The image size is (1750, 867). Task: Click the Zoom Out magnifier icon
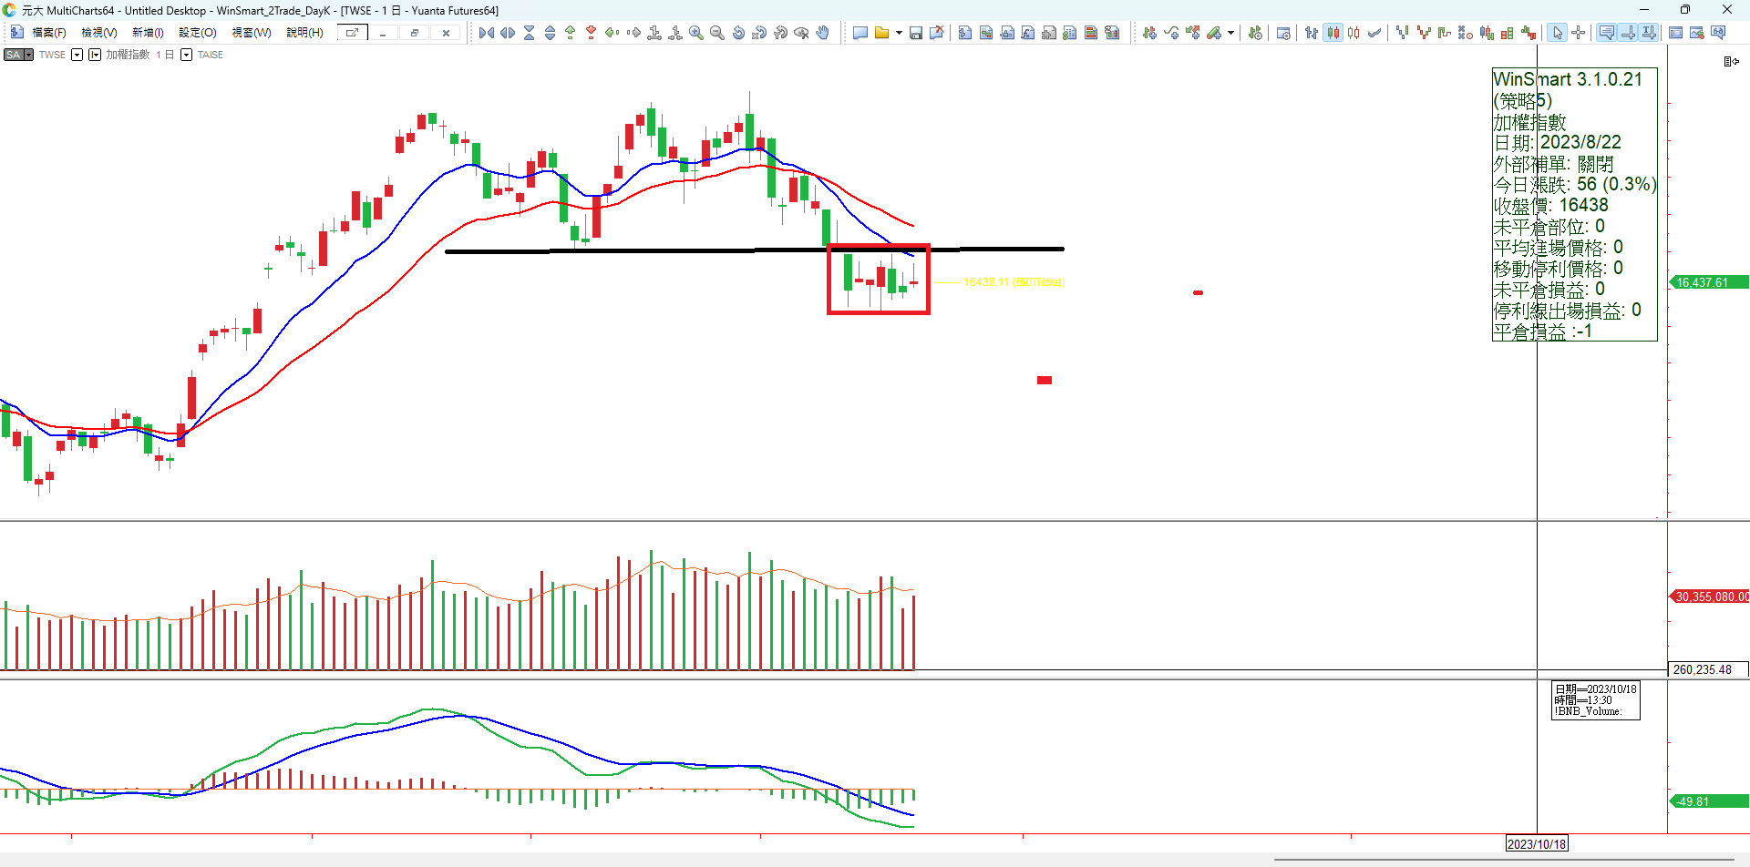click(x=717, y=33)
